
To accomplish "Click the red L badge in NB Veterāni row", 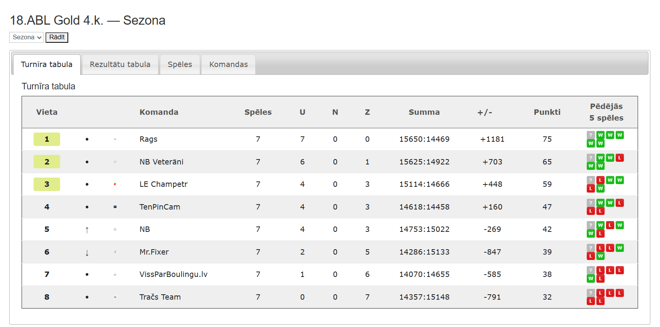I will [x=620, y=158].
